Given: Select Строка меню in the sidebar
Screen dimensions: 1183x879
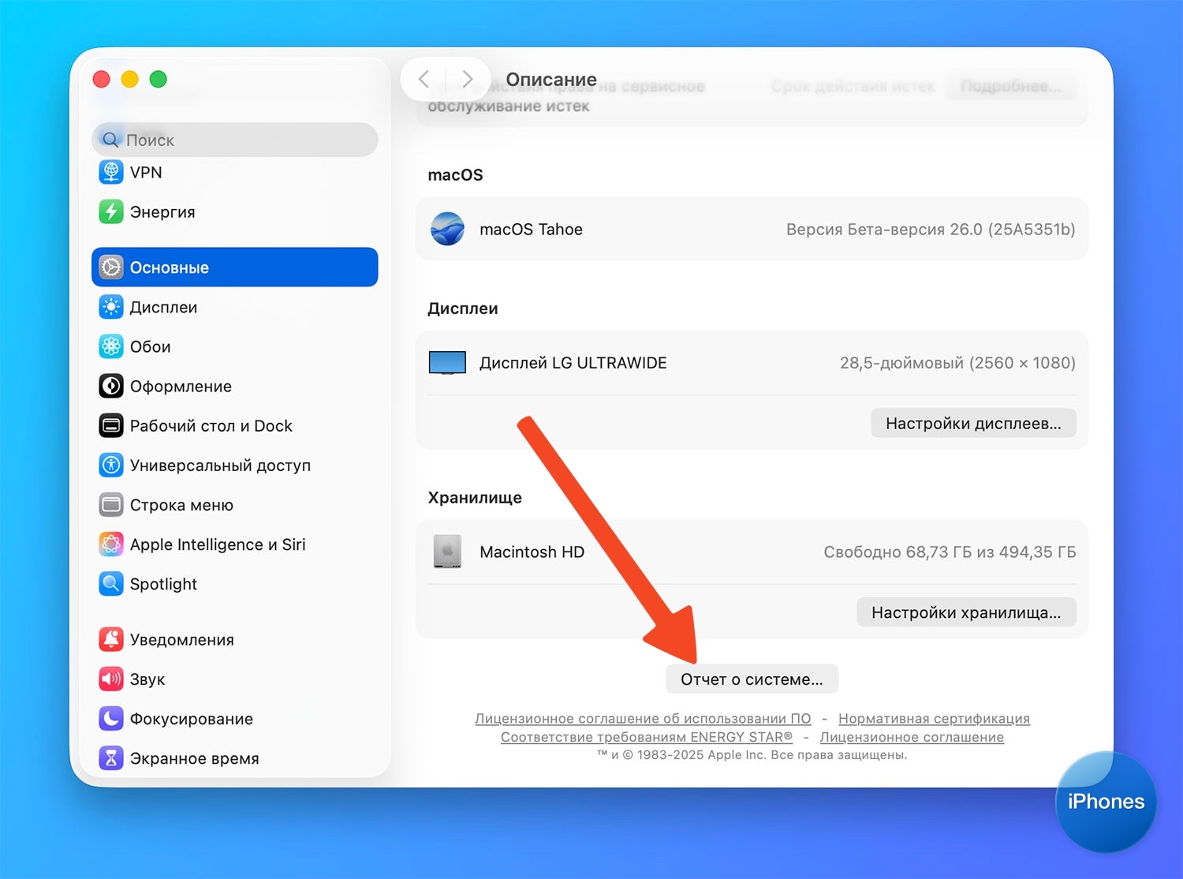Looking at the screenshot, I should [235, 504].
